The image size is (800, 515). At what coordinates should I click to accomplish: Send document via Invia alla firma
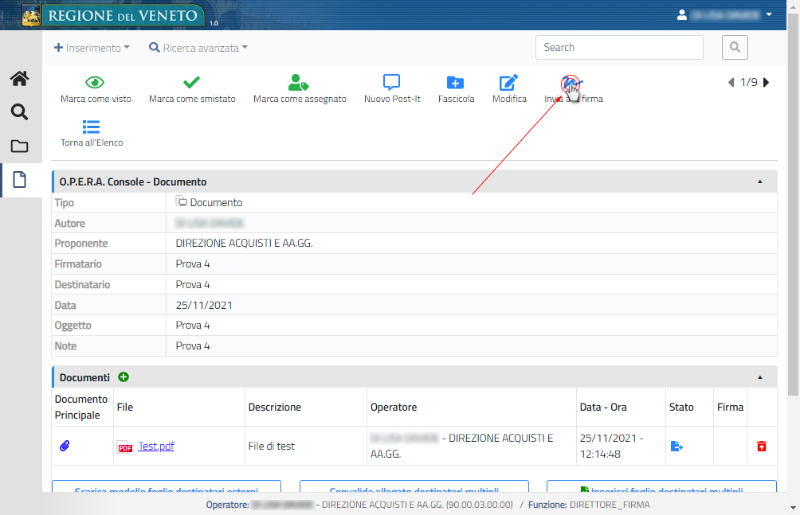coord(572,84)
